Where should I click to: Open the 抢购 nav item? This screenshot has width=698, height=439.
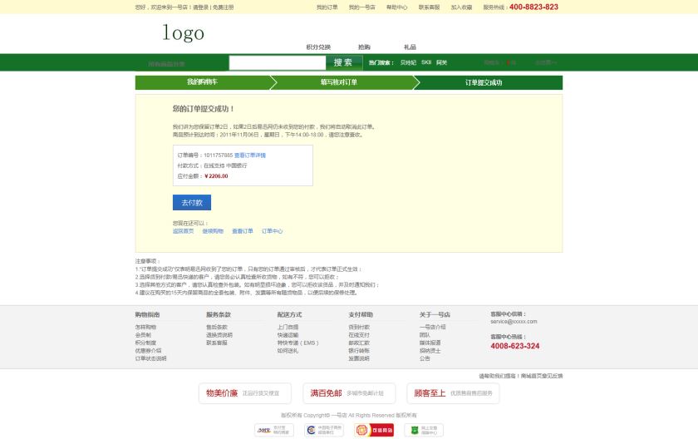pyautogui.click(x=364, y=47)
